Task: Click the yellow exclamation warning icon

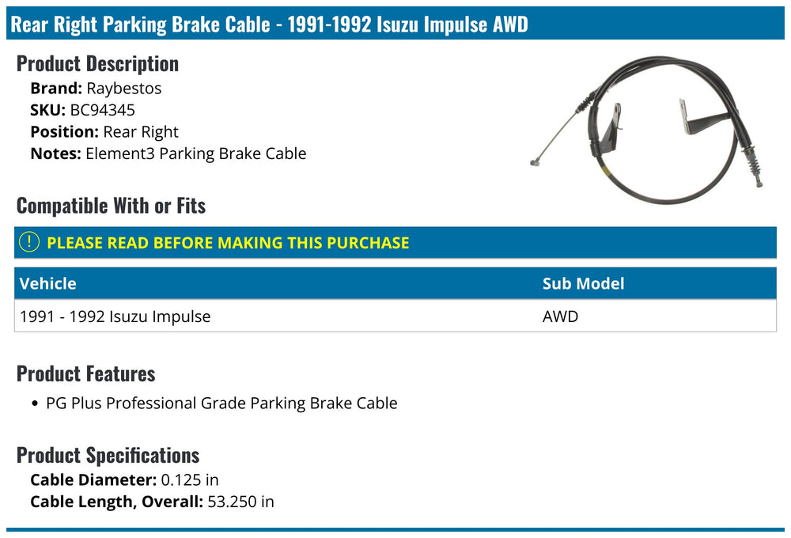Action: coord(28,242)
